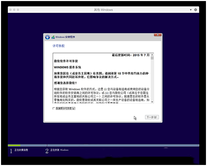
Task: Click the license scrollbar up arrow
Action: [x=152, y=55]
